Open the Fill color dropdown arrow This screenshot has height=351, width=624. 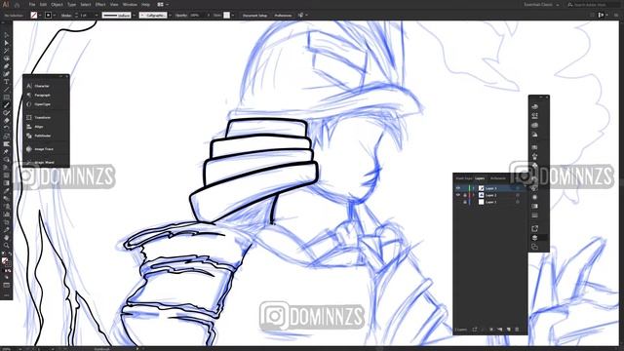point(40,16)
